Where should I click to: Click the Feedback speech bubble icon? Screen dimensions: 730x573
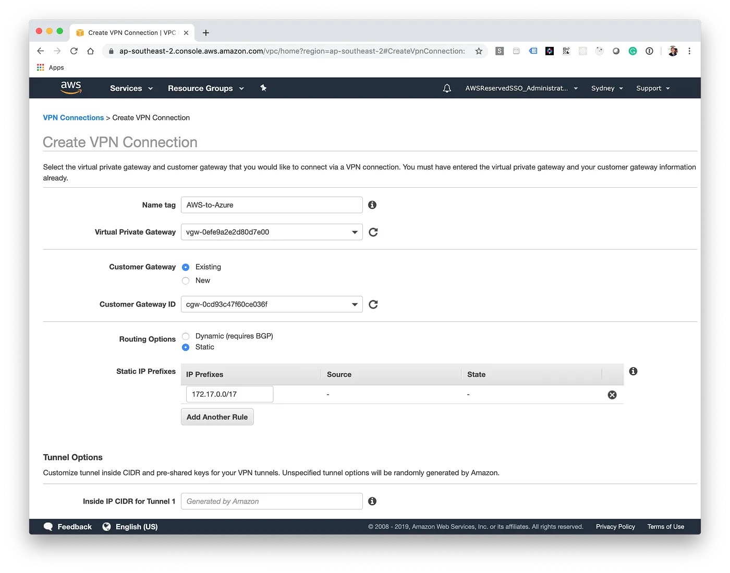pyautogui.click(x=48, y=527)
